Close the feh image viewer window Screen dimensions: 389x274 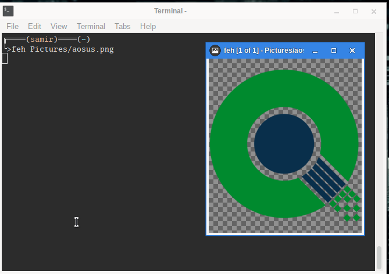352,51
